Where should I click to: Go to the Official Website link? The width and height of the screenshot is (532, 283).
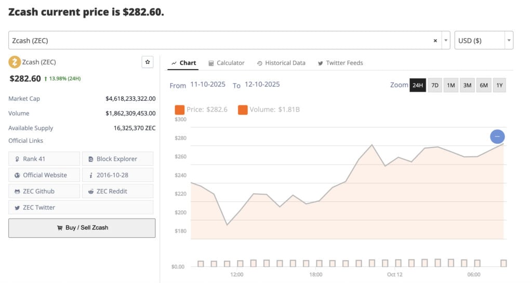coord(44,175)
